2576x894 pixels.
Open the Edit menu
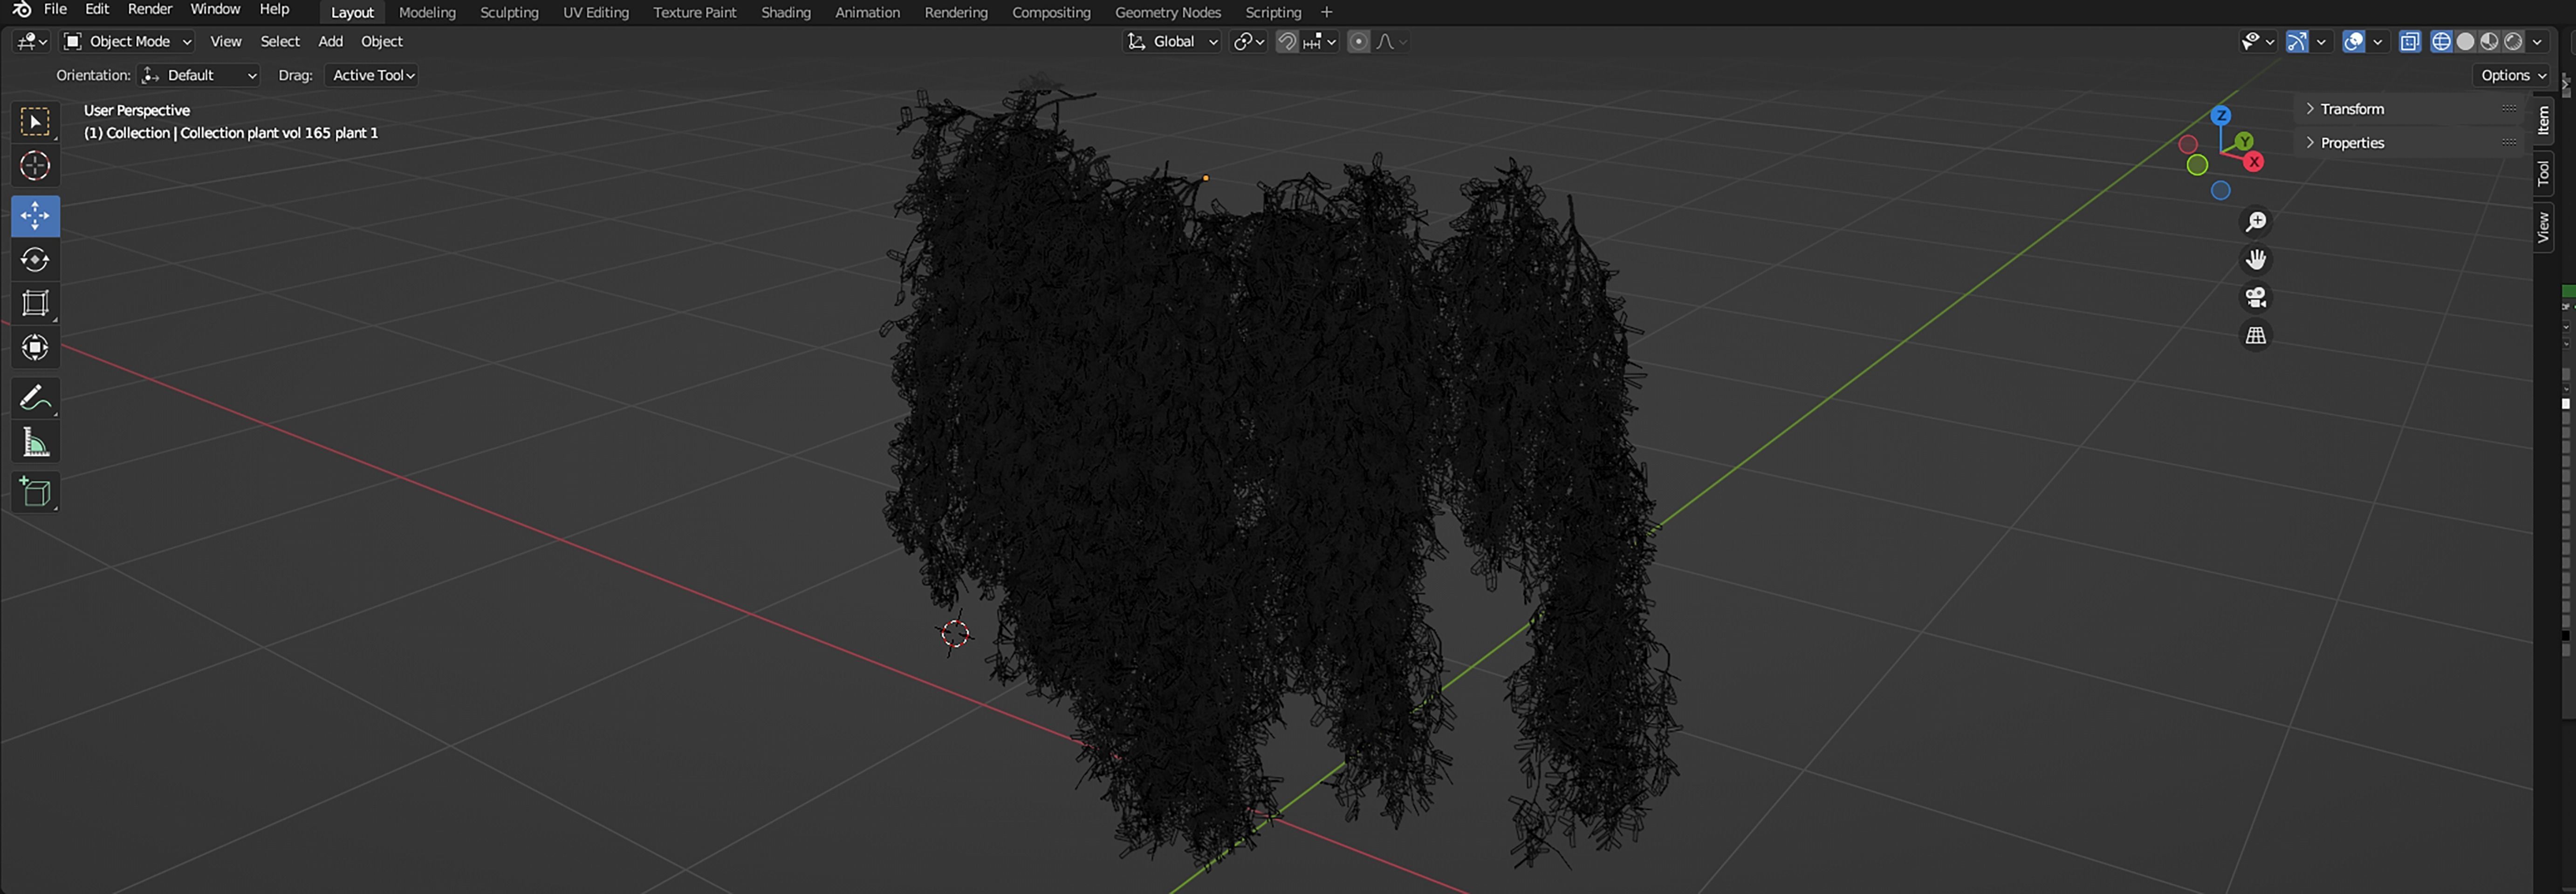tap(97, 9)
